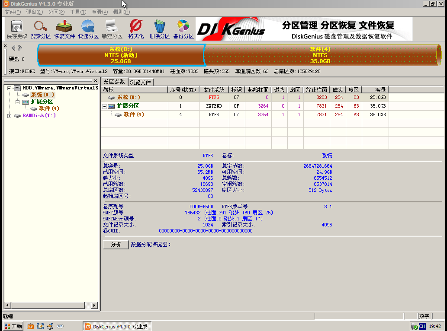Image resolution: width=447 pixels, height=331 pixels.
Task: Click the volume serial value 000E-B5CD
Action: point(201,207)
